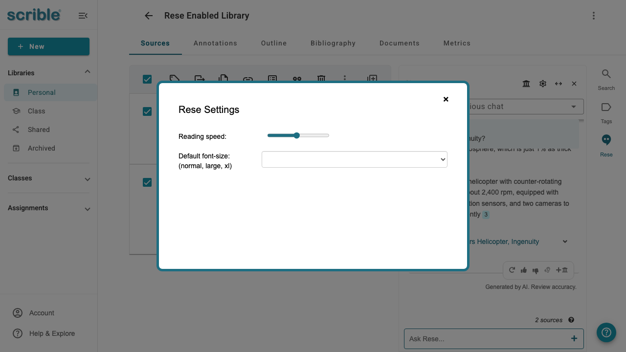This screenshot has height=352, width=626.
Task: Give the Rese answer a thumbs up
Action: [524, 270]
